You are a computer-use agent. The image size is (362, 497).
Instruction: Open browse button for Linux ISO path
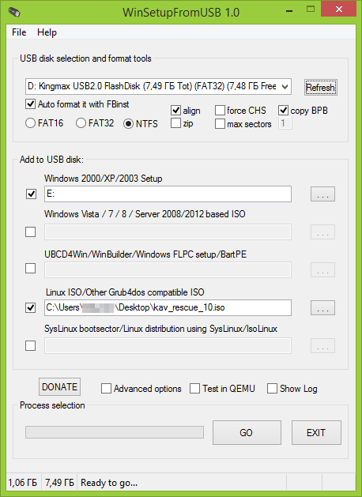pyautogui.click(x=322, y=308)
